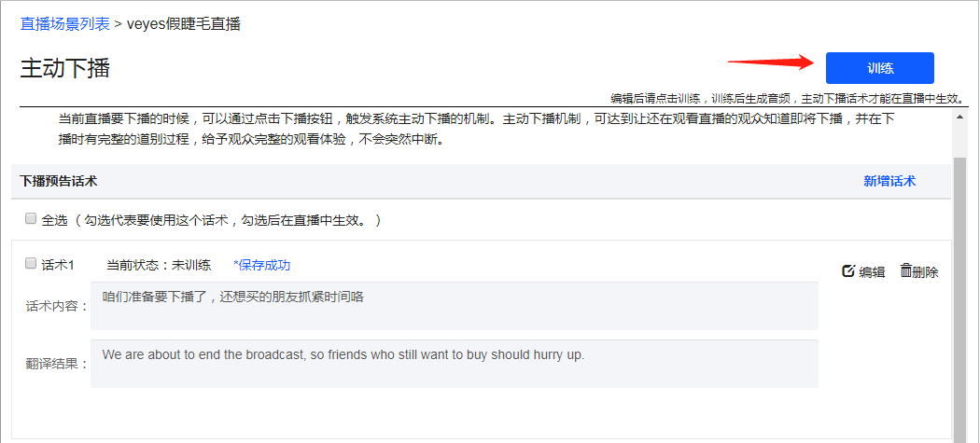Click the 编辑后请点击训练 hint text under the button
Screen dimensions: 980x443
click(788, 99)
